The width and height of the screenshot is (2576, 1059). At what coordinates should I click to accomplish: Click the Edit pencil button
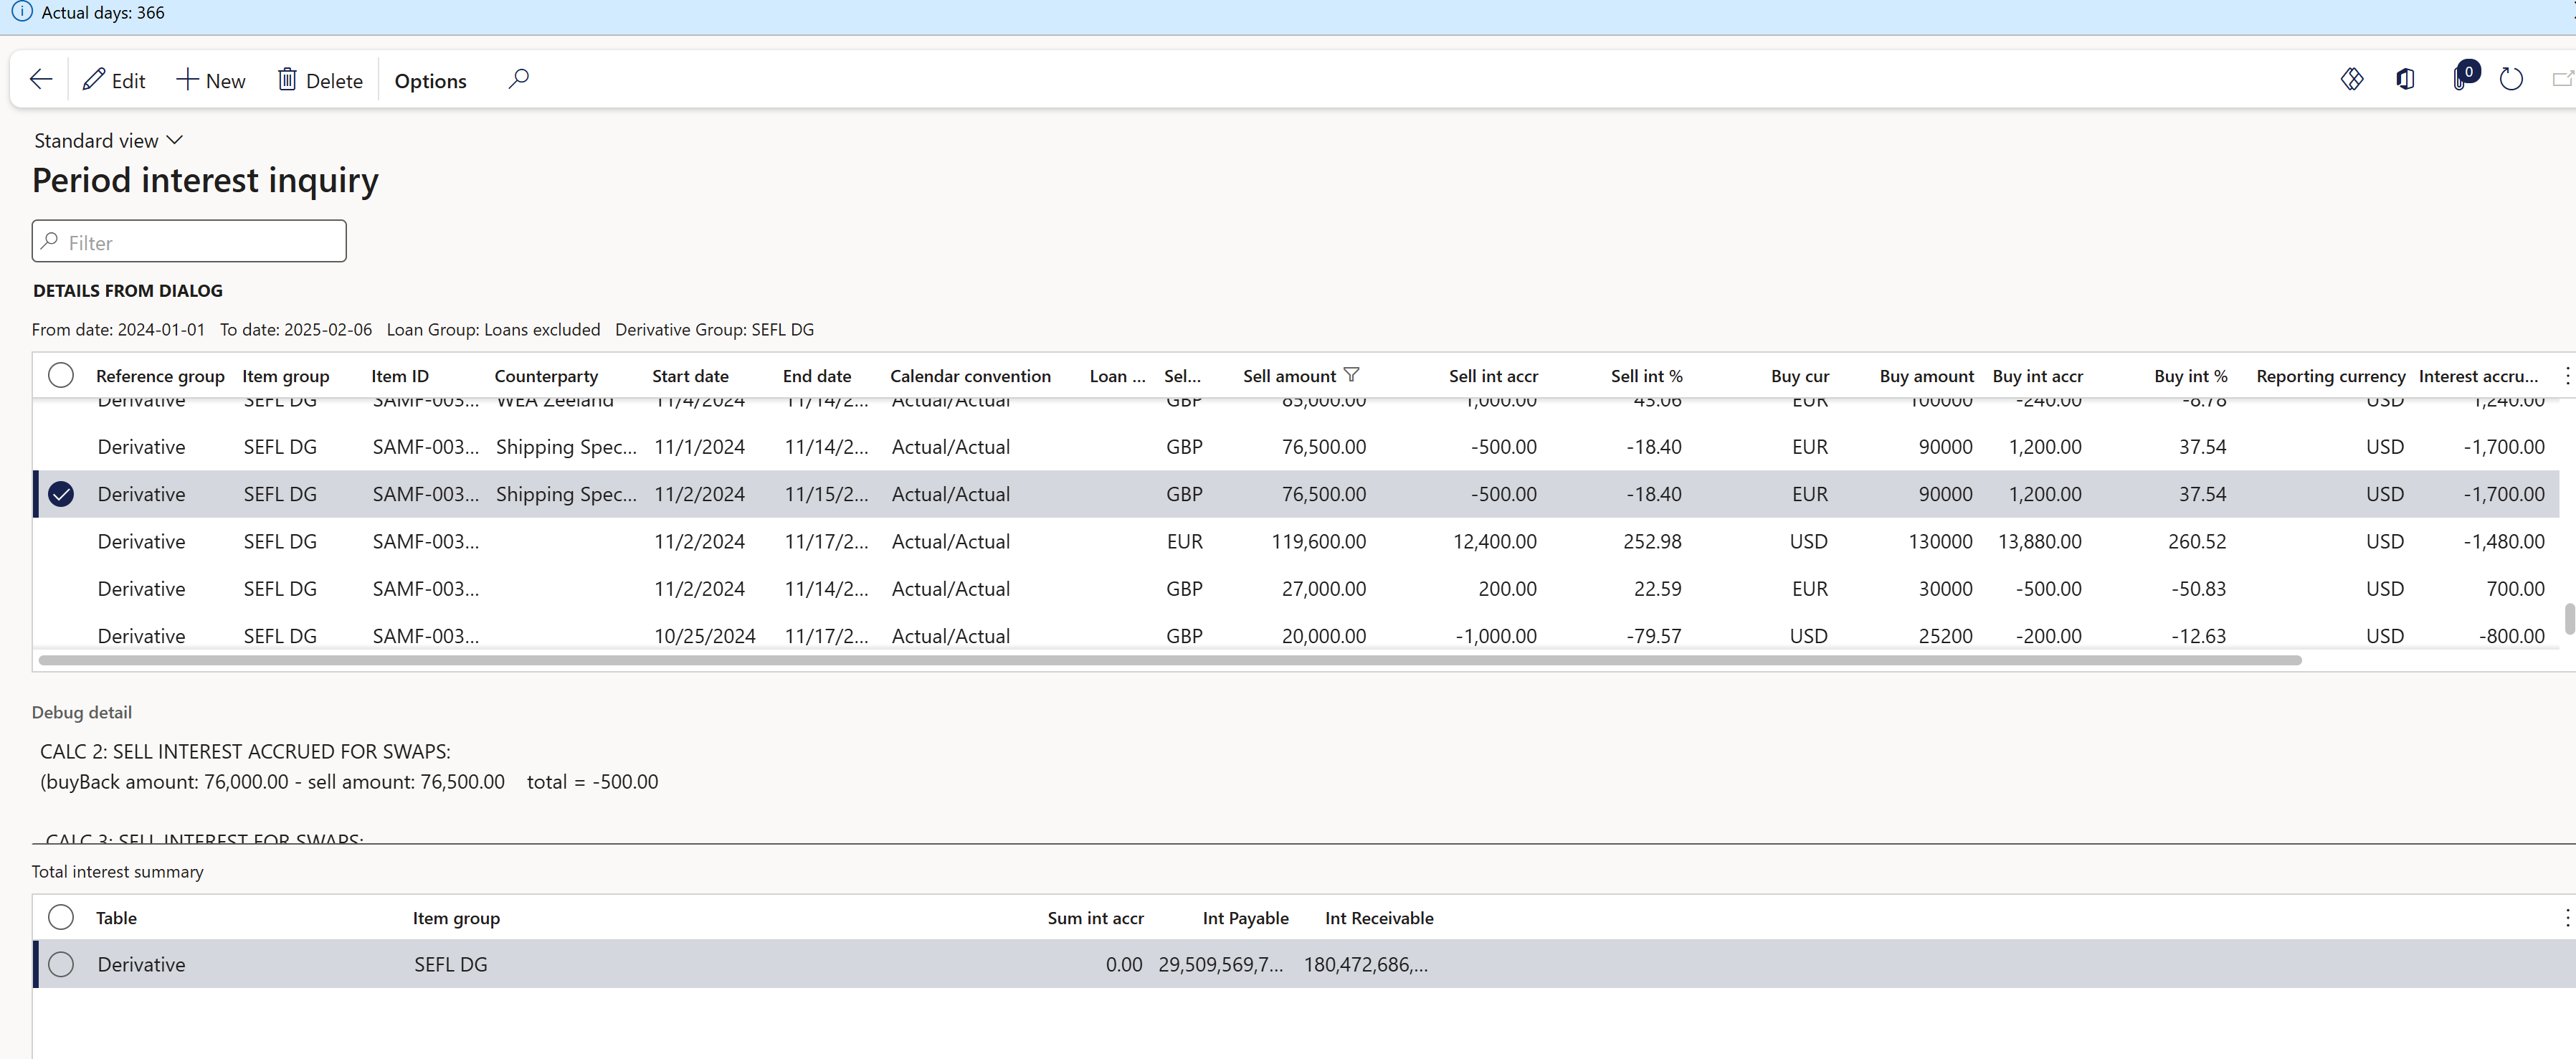tap(114, 80)
